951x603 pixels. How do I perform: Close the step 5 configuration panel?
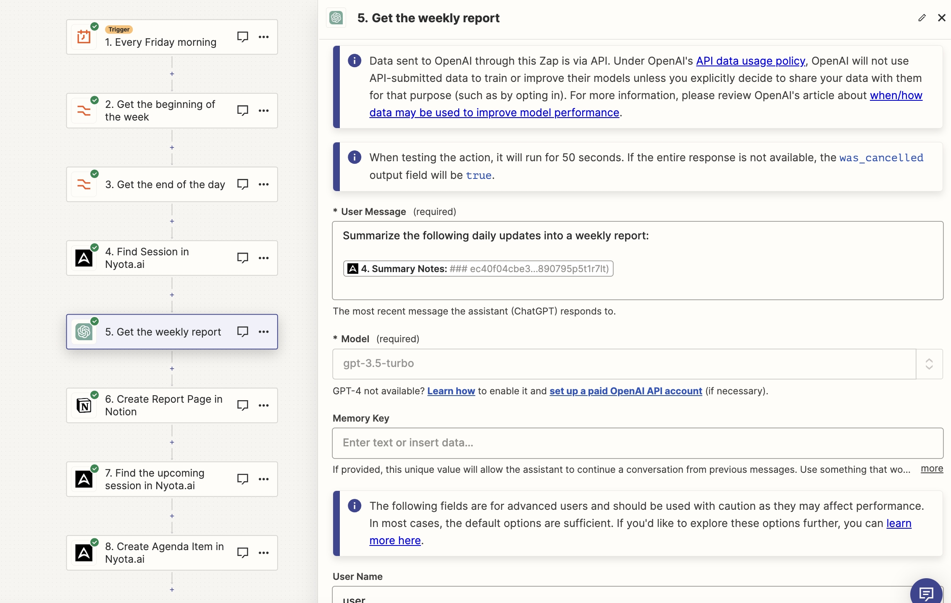tap(942, 18)
